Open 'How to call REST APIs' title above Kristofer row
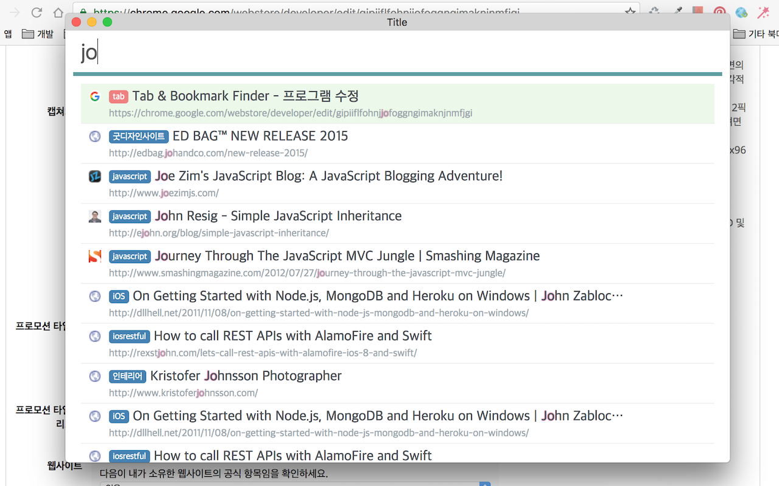 point(293,336)
